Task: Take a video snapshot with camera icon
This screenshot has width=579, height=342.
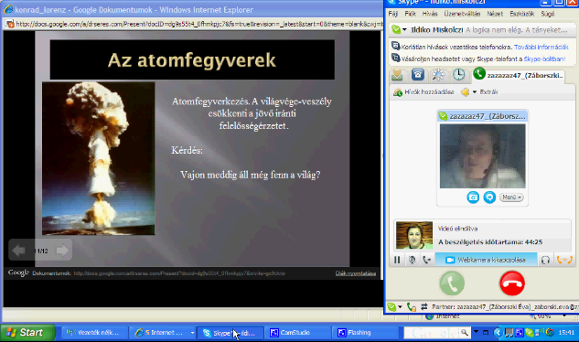Action: point(473,198)
